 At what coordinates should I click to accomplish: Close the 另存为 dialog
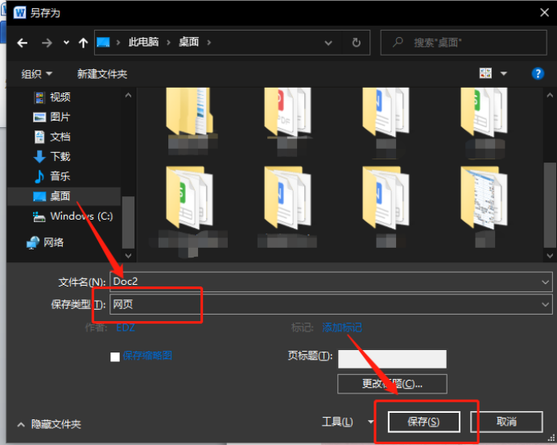coord(544,13)
